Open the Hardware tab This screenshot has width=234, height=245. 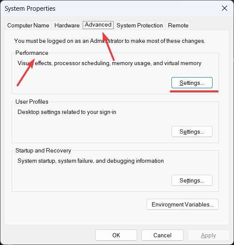[x=67, y=25]
